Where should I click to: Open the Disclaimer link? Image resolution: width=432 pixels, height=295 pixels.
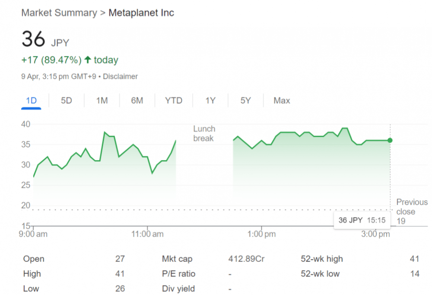[120, 76]
